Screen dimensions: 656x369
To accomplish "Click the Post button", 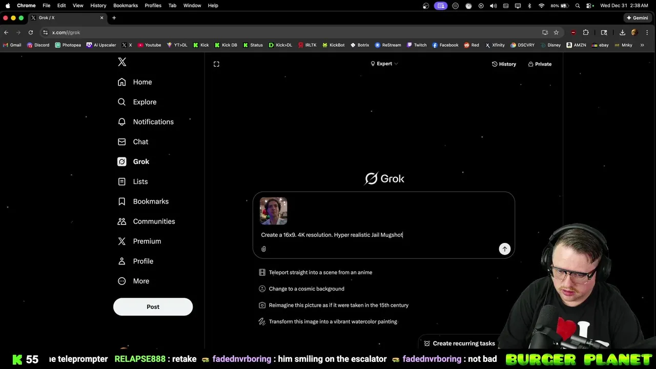I will point(153,306).
